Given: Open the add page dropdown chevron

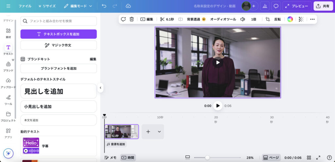Looking at the screenshot, I should point(159,132).
